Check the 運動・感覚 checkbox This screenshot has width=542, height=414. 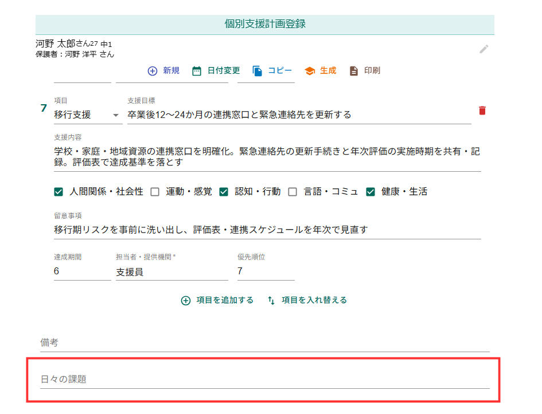click(155, 192)
